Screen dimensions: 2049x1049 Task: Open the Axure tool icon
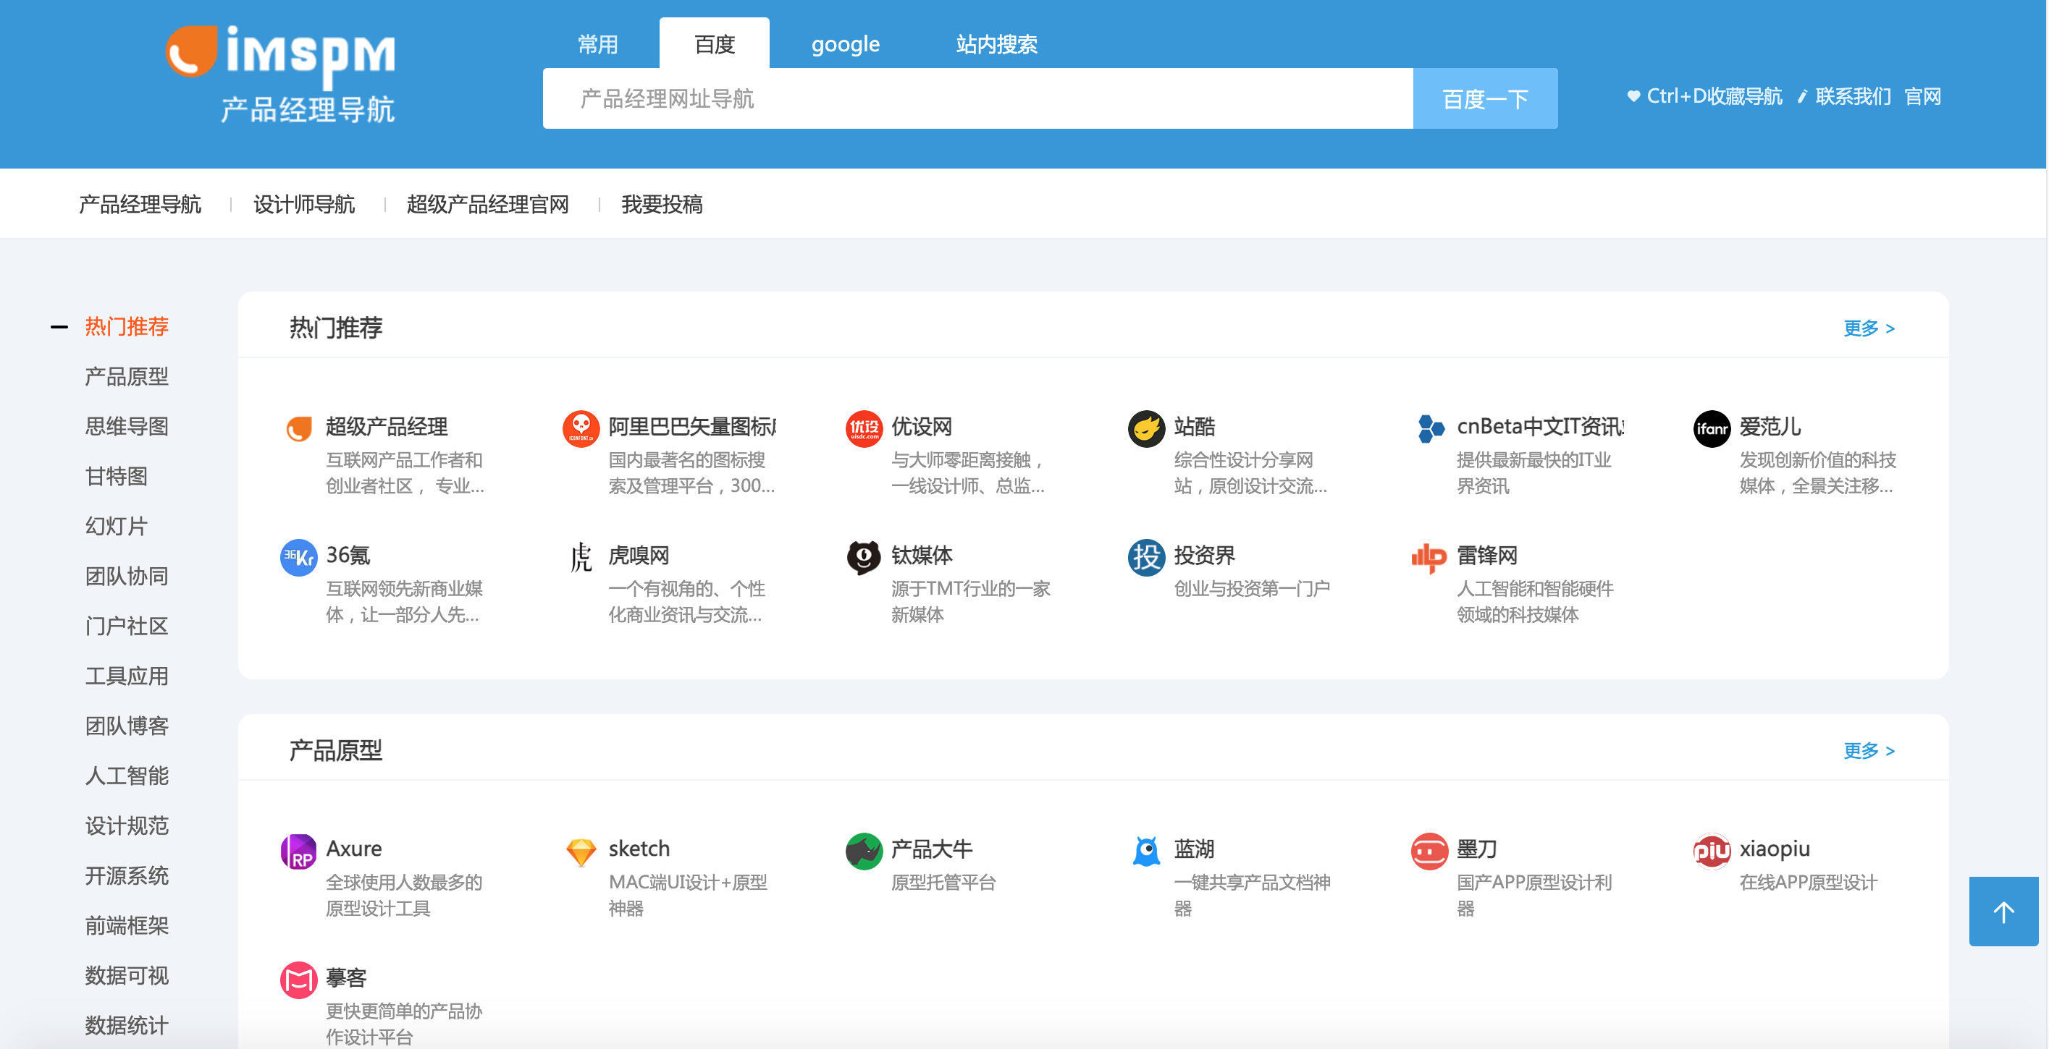[298, 849]
